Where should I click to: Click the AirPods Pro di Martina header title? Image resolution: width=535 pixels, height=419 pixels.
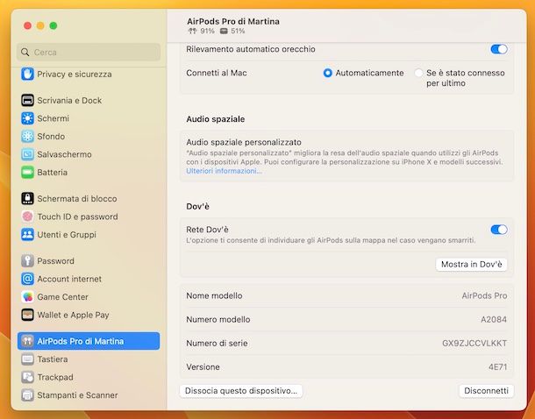pos(233,21)
